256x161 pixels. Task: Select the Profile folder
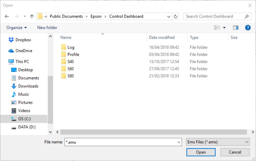click(x=73, y=54)
